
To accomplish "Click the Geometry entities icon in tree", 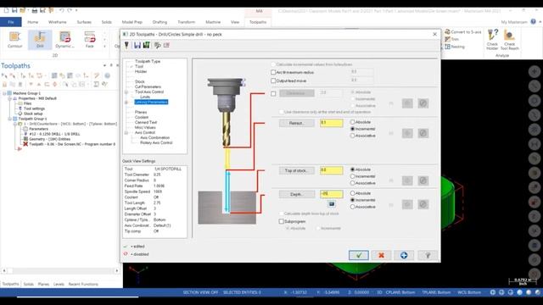I will click(x=25, y=139).
